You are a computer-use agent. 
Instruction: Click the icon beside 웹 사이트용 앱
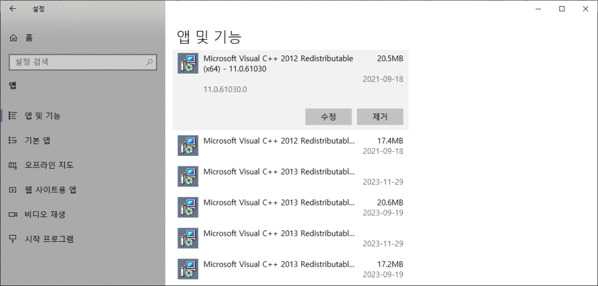[x=13, y=190]
